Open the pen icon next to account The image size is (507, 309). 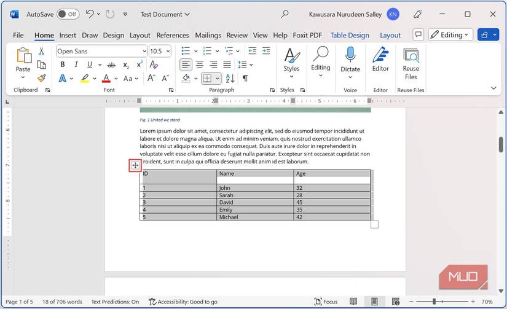pos(418,14)
